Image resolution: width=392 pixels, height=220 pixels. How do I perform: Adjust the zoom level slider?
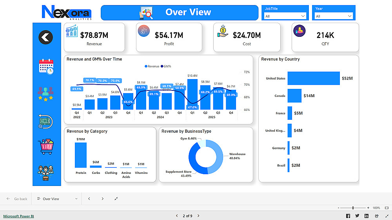[353, 208]
